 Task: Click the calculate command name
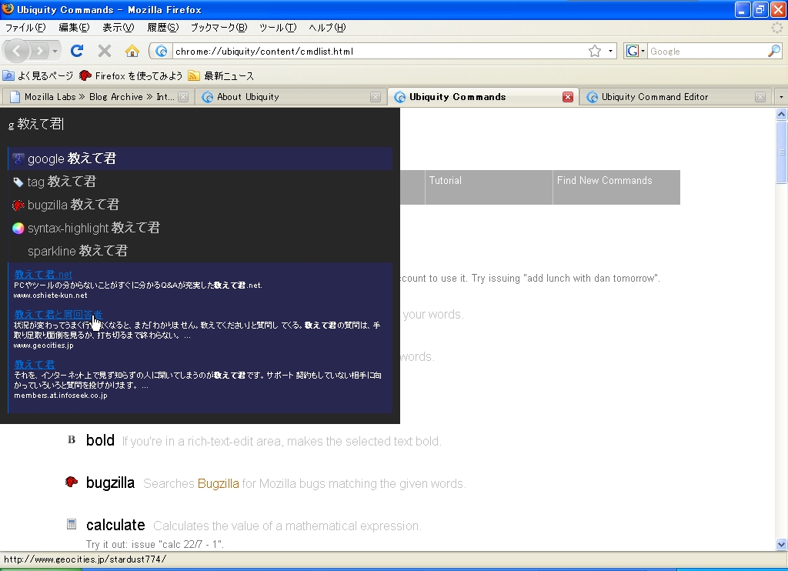pyautogui.click(x=115, y=526)
